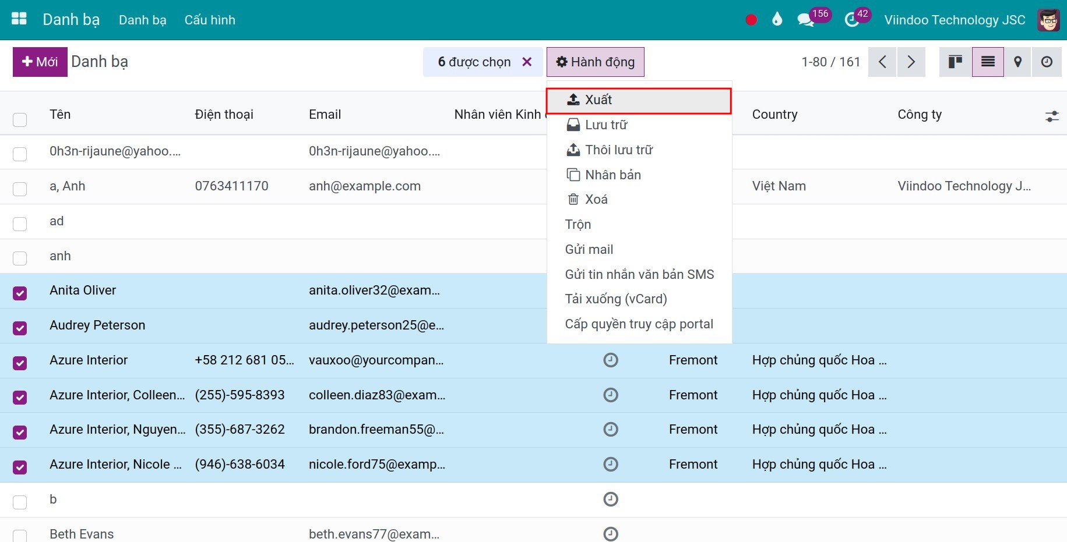This screenshot has width=1067, height=542.
Task: Choose Lưu trữ archive action
Action: 639,125
